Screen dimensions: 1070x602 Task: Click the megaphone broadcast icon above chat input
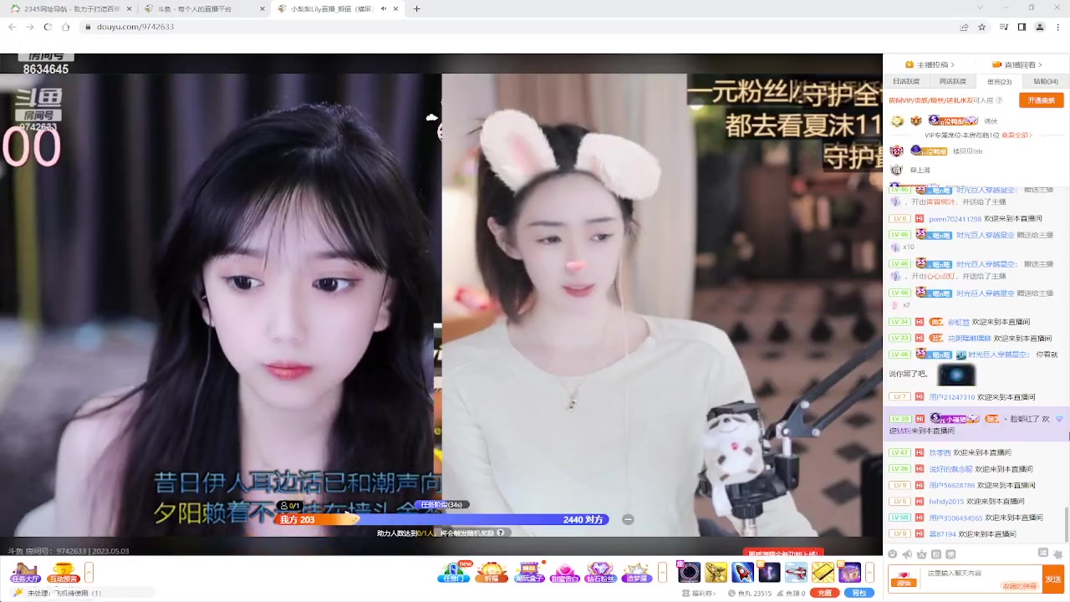tap(907, 554)
